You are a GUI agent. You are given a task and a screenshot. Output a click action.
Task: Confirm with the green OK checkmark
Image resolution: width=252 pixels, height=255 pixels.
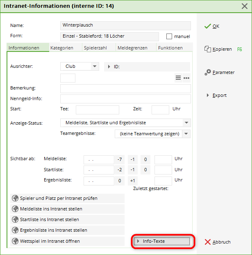tap(207, 26)
